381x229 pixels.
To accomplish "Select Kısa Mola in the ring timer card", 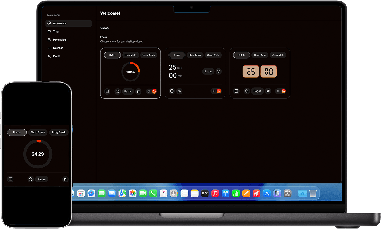I will (x=131, y=55).
